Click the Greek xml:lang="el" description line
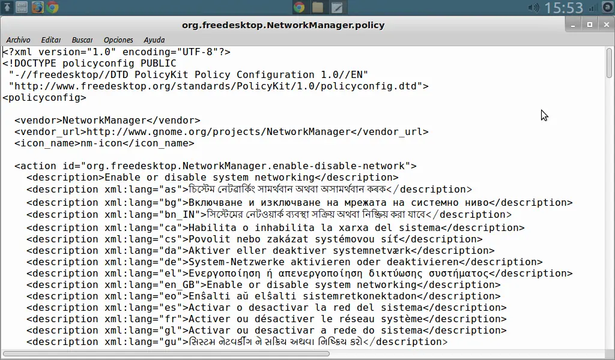The image size is (615, 360). tap(300, 273)
